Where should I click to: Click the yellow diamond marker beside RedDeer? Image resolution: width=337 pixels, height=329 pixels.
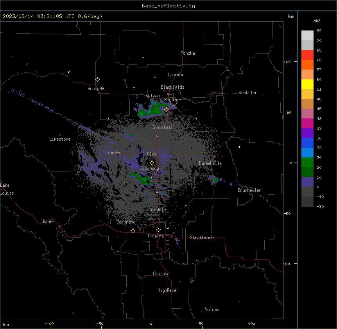(167, 110)
